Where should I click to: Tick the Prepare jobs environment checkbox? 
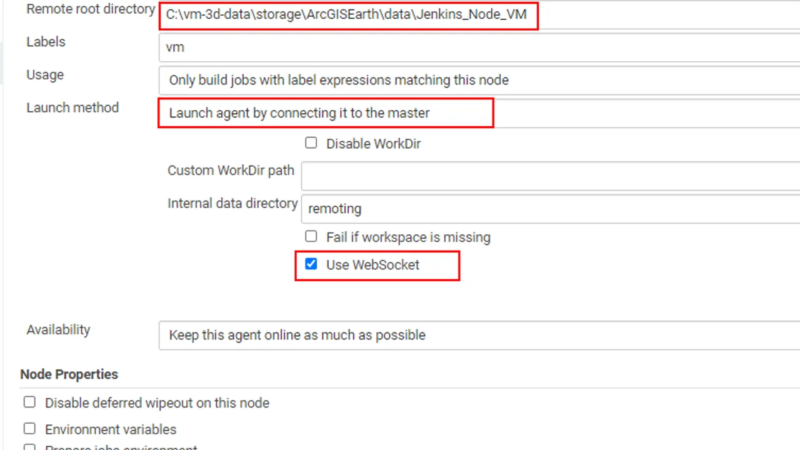29,447
